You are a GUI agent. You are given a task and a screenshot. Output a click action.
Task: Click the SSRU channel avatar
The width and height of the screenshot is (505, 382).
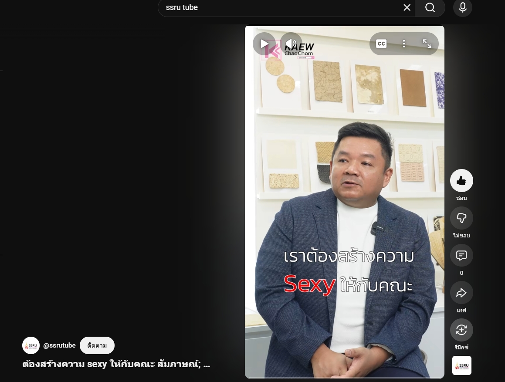pos(31,345)
